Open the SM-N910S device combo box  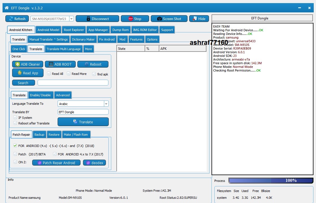52,19
